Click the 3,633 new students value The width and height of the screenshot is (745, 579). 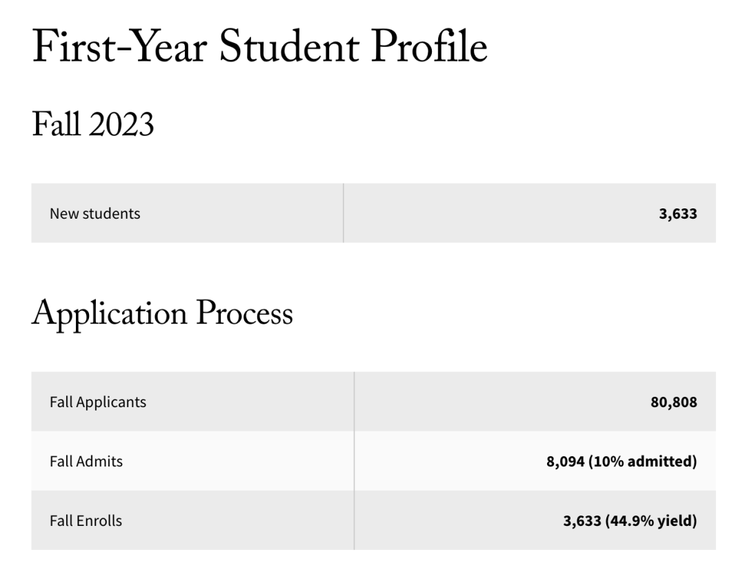pyautogui.click(x=678, y=214)
